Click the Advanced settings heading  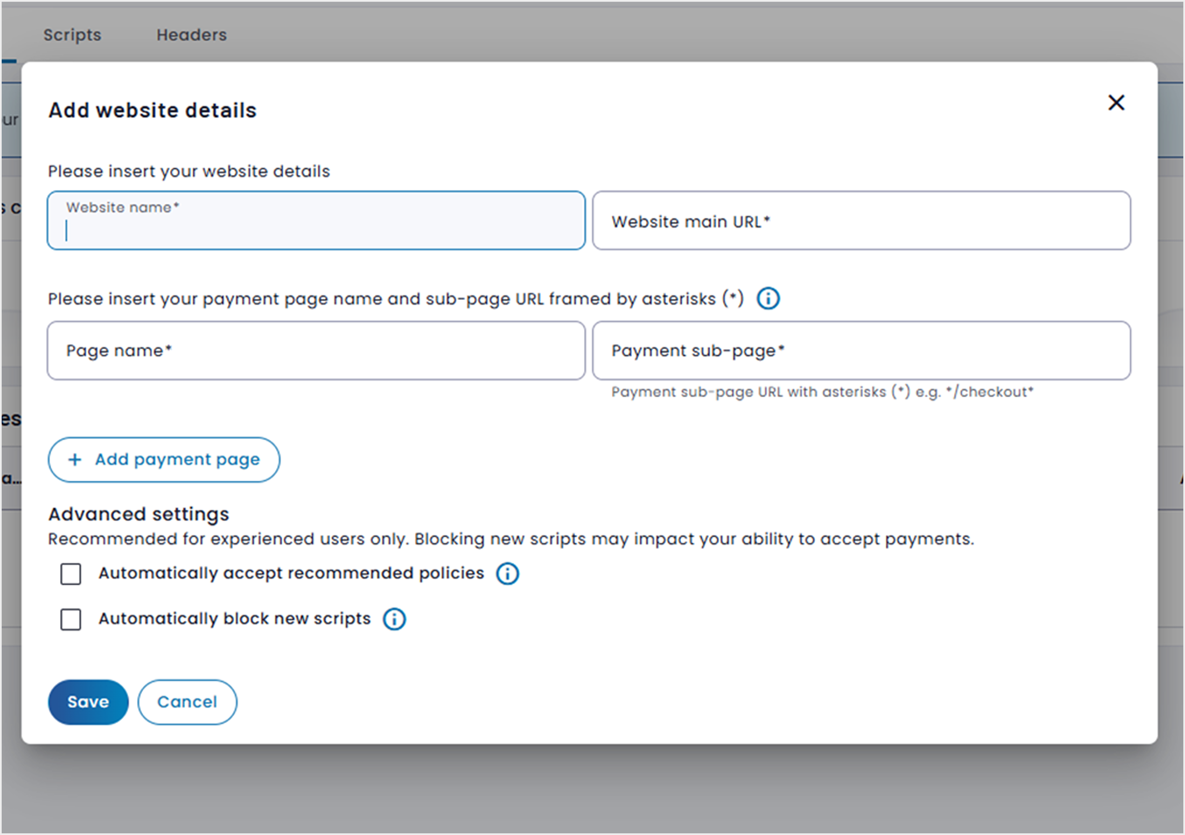pyautogui.click(x=138, y=514)
